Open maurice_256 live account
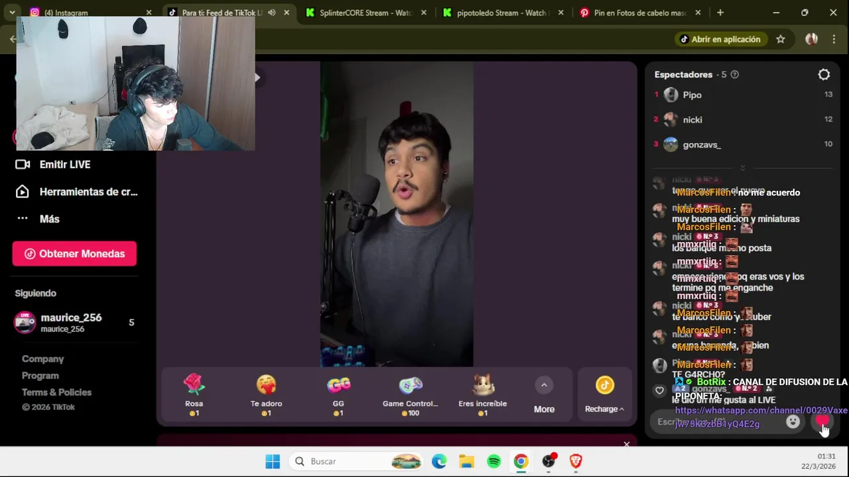The height and width of the screenshot is (477, 849). pyautogui.click(x=74, y=323)
